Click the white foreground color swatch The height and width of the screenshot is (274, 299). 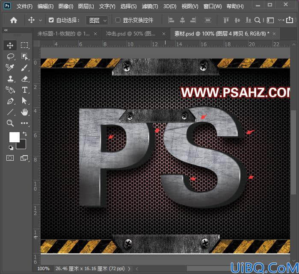click(x=15, y=137)
